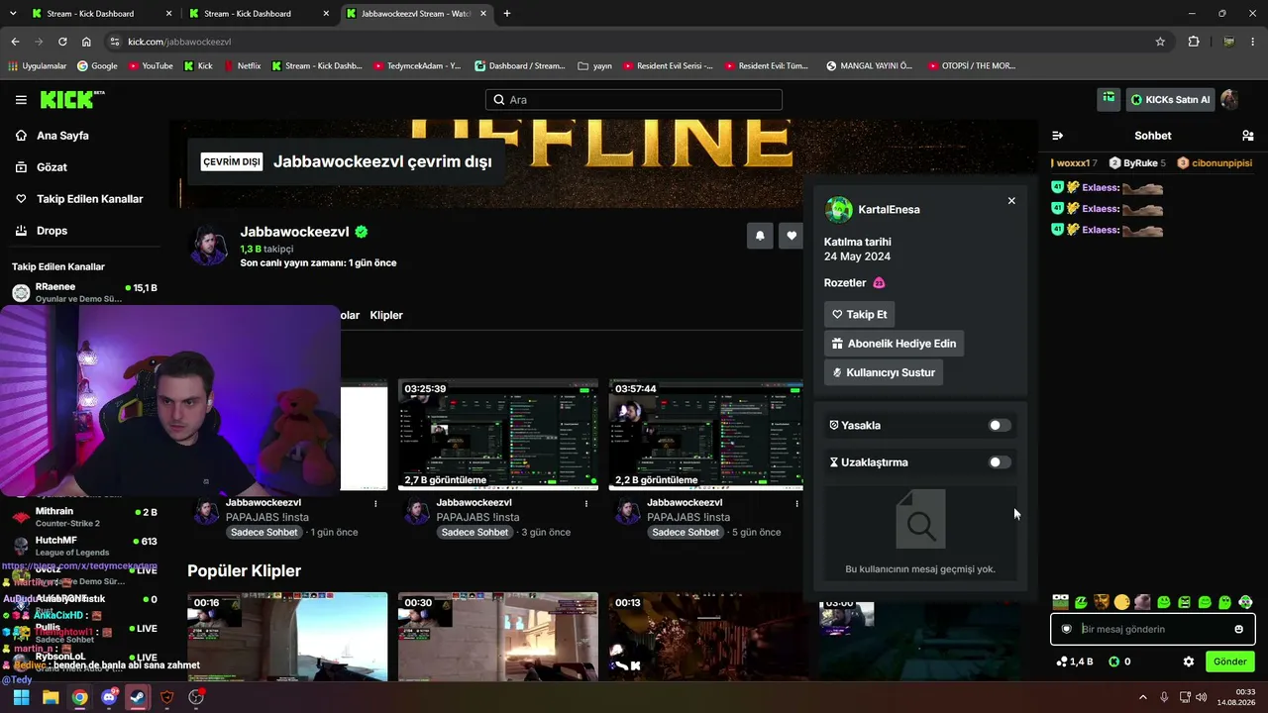This screenshot has height=713, width=1268.
Task: Pick the sleeping green emote
Action: 1081,602
